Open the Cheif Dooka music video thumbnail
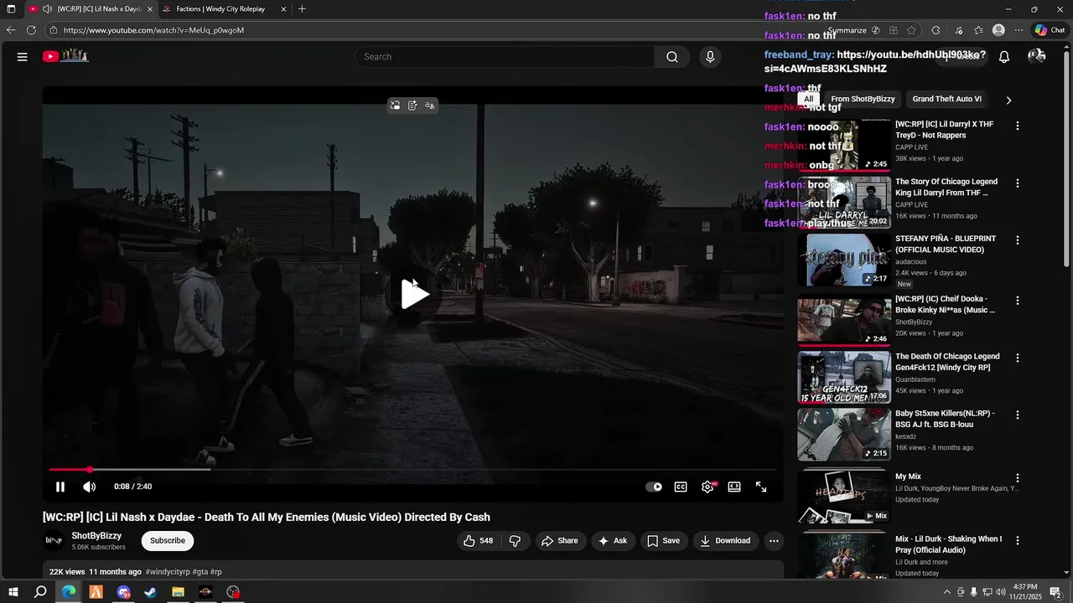Viewport: 1073px width, 603px height. [x=844, y=321]
